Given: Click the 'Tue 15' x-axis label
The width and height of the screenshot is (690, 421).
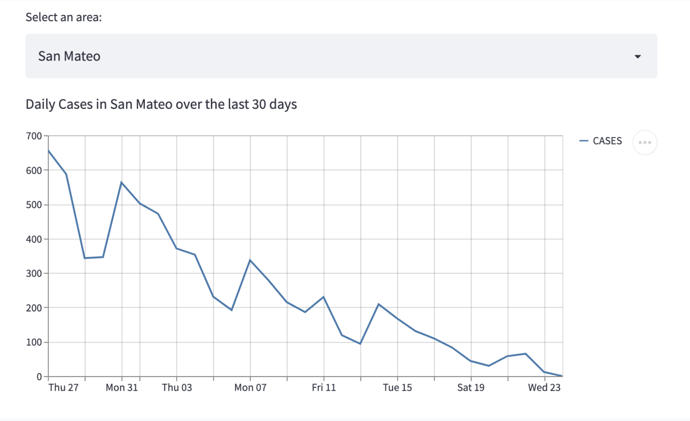Looking at the screenshot, I should click(397, 387).
